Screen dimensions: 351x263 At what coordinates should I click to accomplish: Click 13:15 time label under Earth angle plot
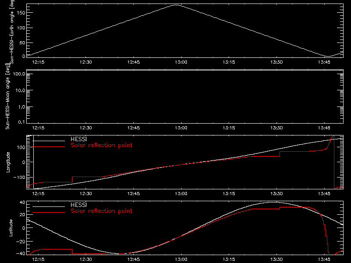point(229,62)
